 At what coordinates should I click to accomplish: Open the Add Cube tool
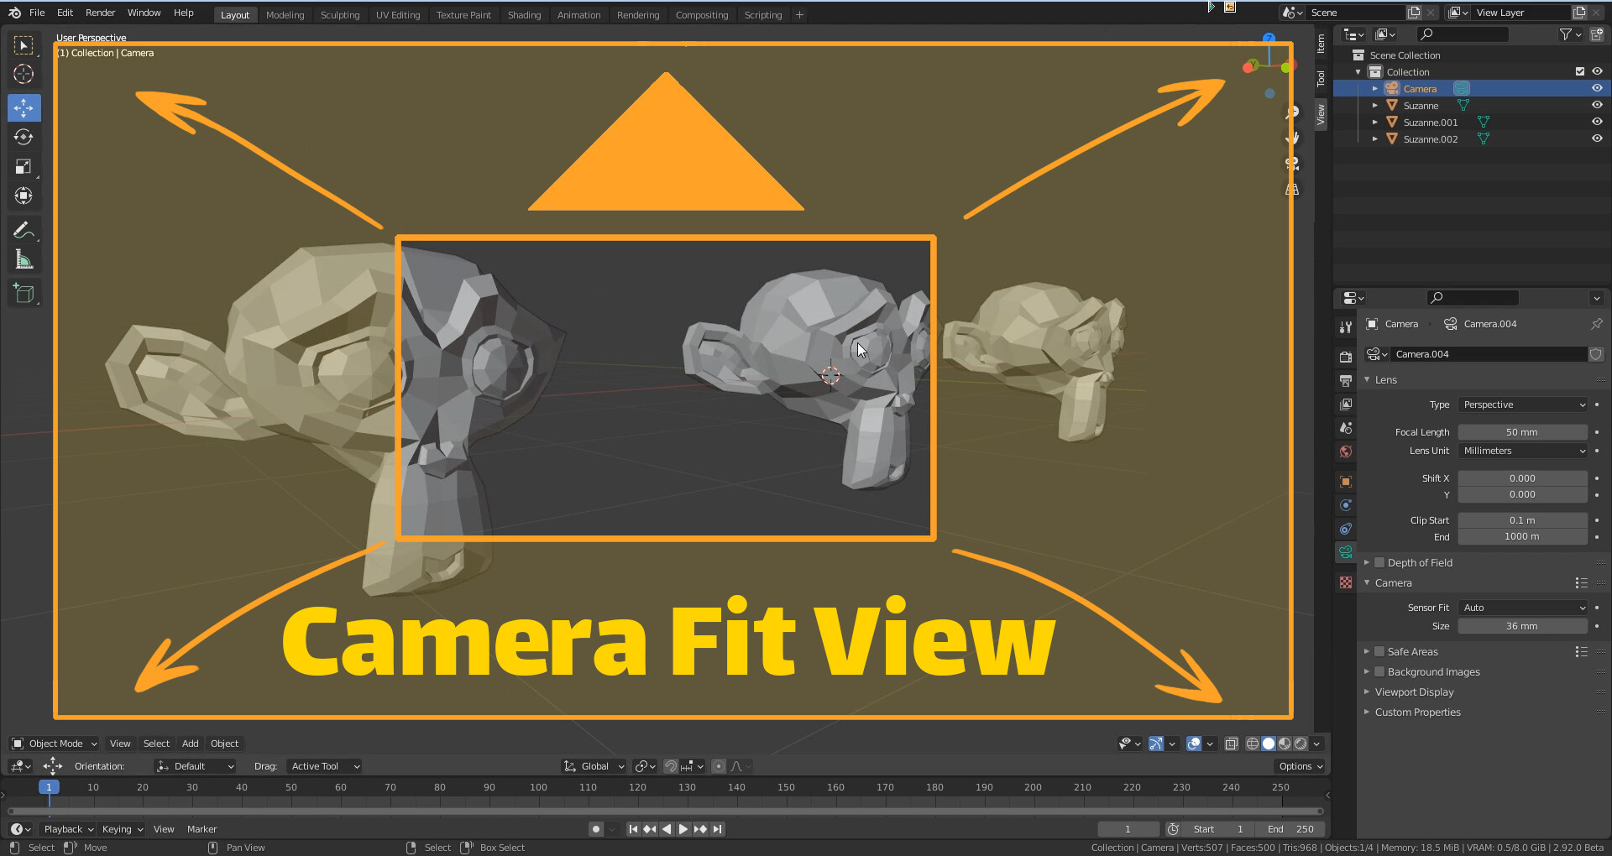coord(24,292)
